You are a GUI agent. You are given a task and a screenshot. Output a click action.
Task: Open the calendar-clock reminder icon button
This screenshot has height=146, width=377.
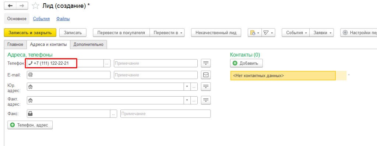click(x=254, y=33)
